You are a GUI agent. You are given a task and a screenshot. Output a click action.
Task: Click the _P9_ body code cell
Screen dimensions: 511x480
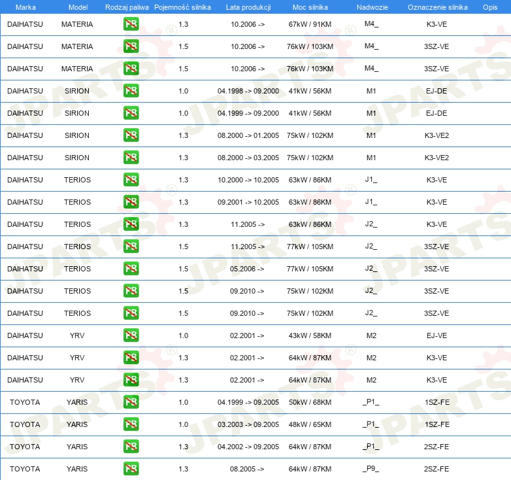[x=371, y=469]
